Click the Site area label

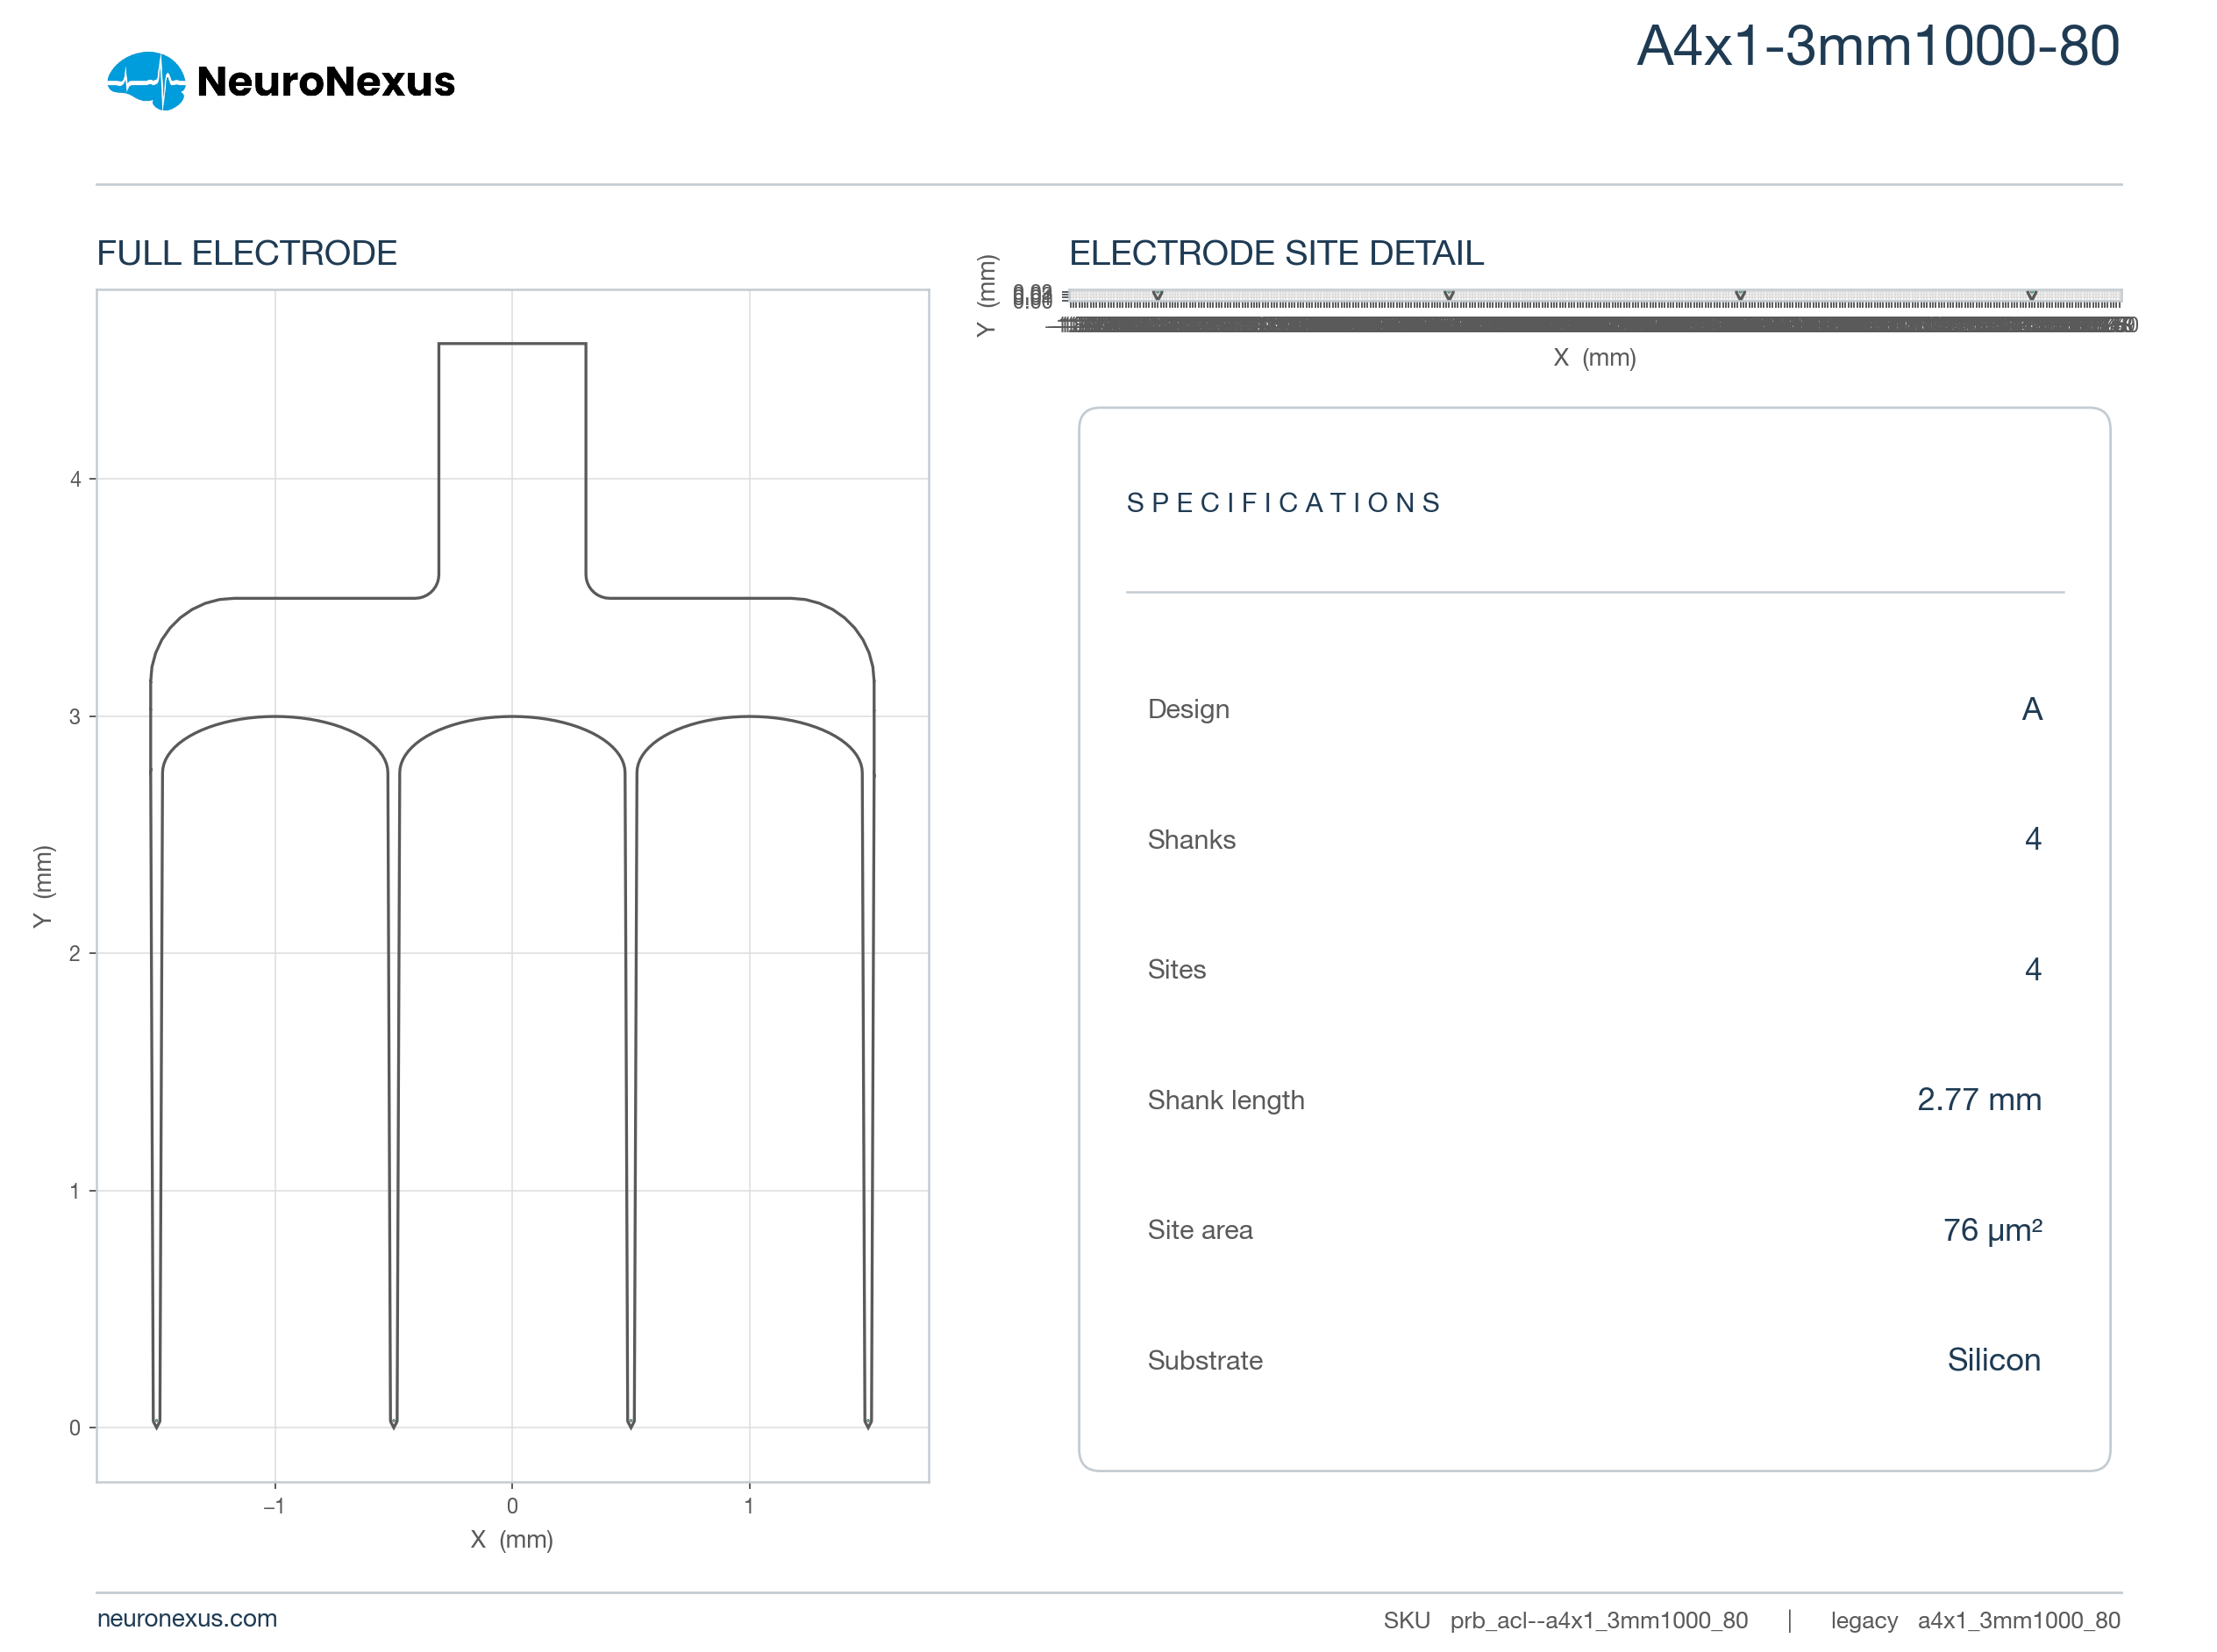[x=1200, y=1230]
